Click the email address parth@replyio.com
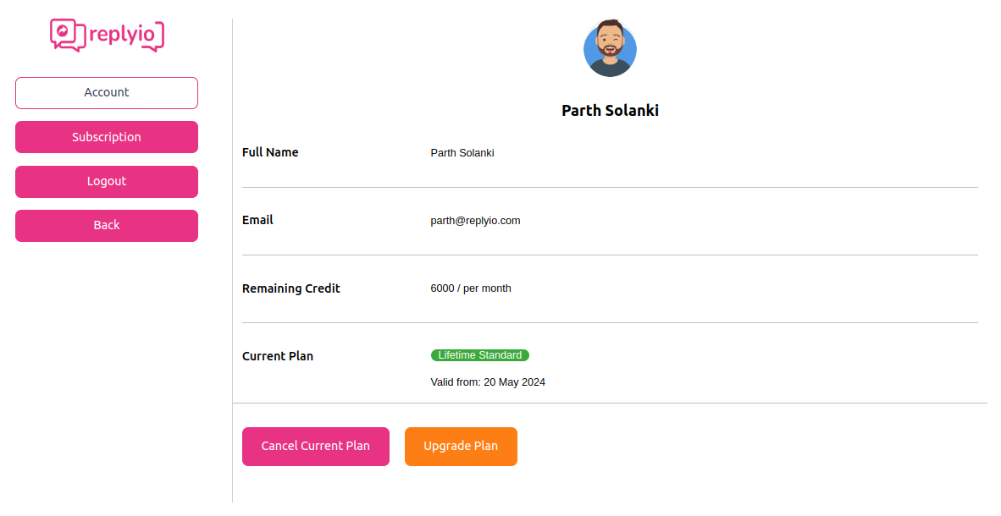The image size is (1001, 516). (x=475, y=221)
